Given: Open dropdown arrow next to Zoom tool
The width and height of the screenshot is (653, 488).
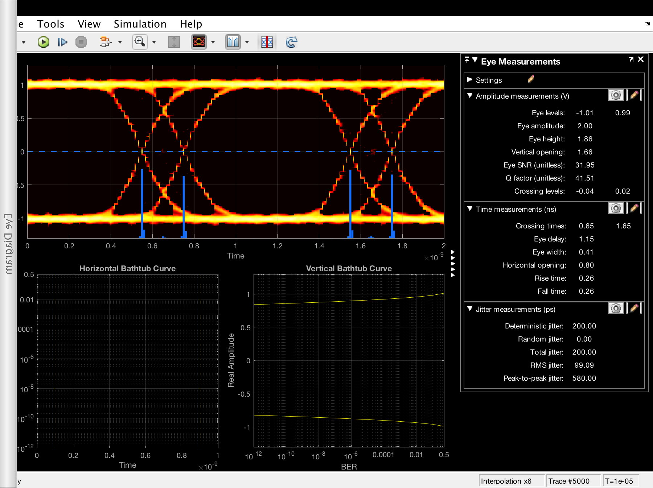Looking at the screenshot, I should pyautogui.click(x=154, y=42).
